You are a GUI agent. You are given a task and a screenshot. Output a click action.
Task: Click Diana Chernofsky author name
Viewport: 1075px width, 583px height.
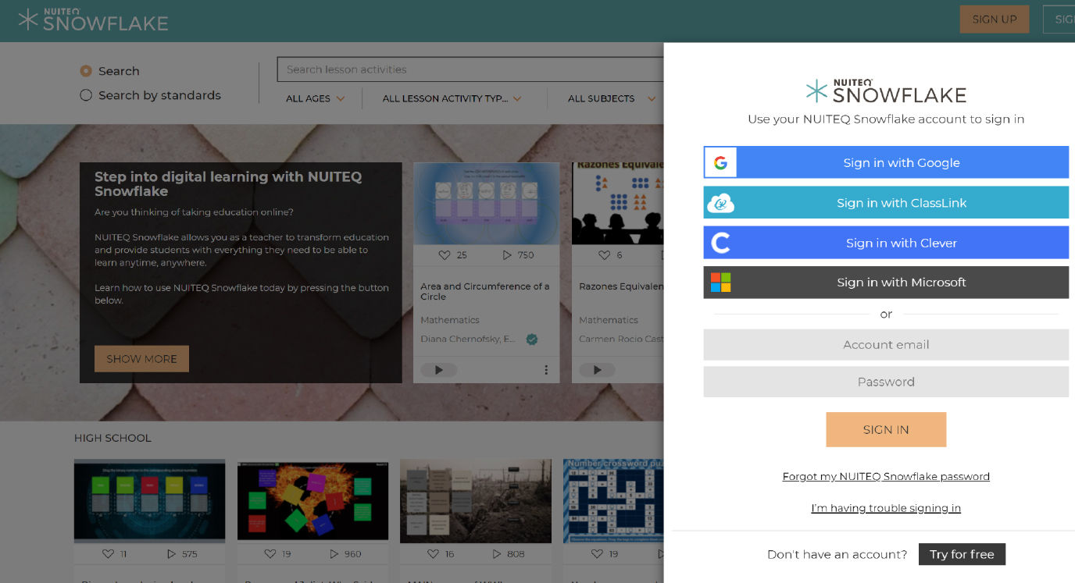tap(468, 339)
